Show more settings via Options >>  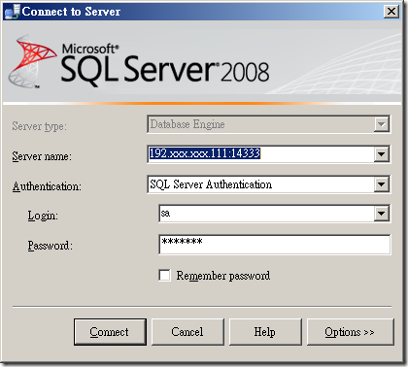[x=350, y=332]
